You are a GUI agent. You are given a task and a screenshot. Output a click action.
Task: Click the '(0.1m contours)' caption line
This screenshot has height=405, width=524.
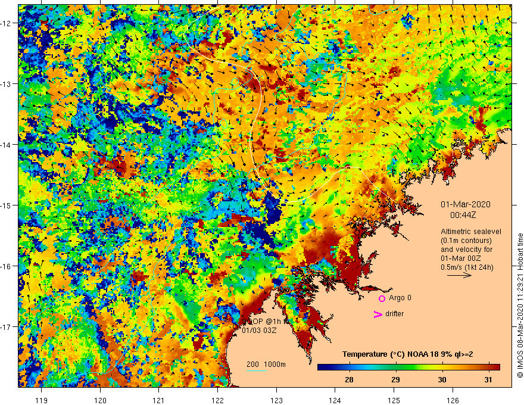[x=466, y=241]
